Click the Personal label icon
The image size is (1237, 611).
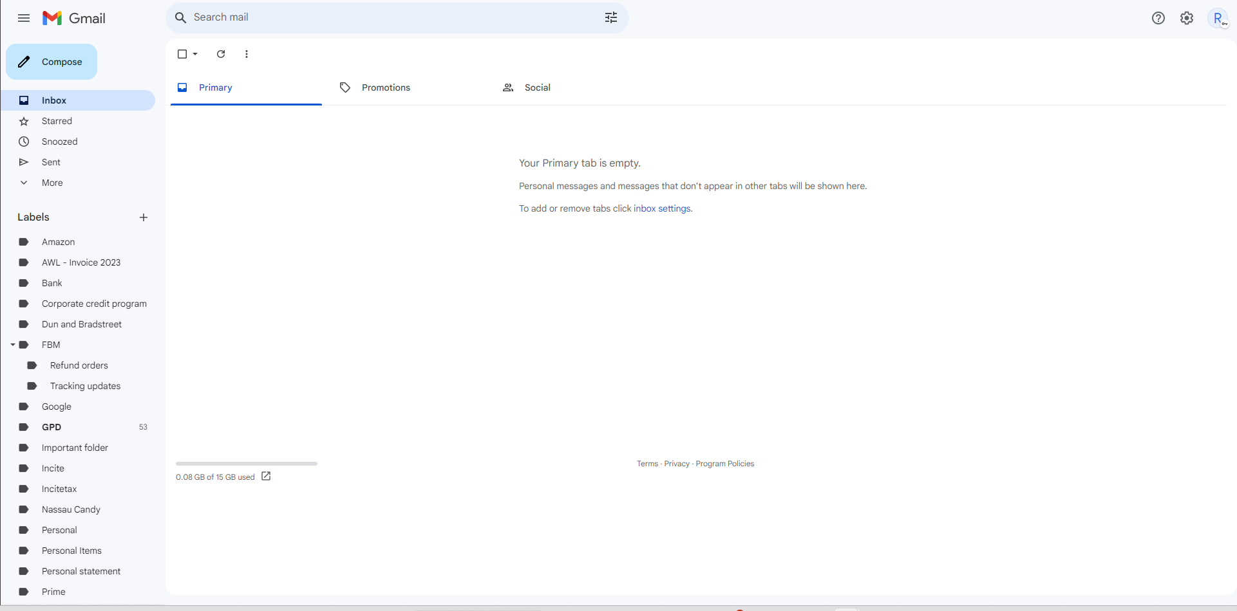click(x=24, y=530)
